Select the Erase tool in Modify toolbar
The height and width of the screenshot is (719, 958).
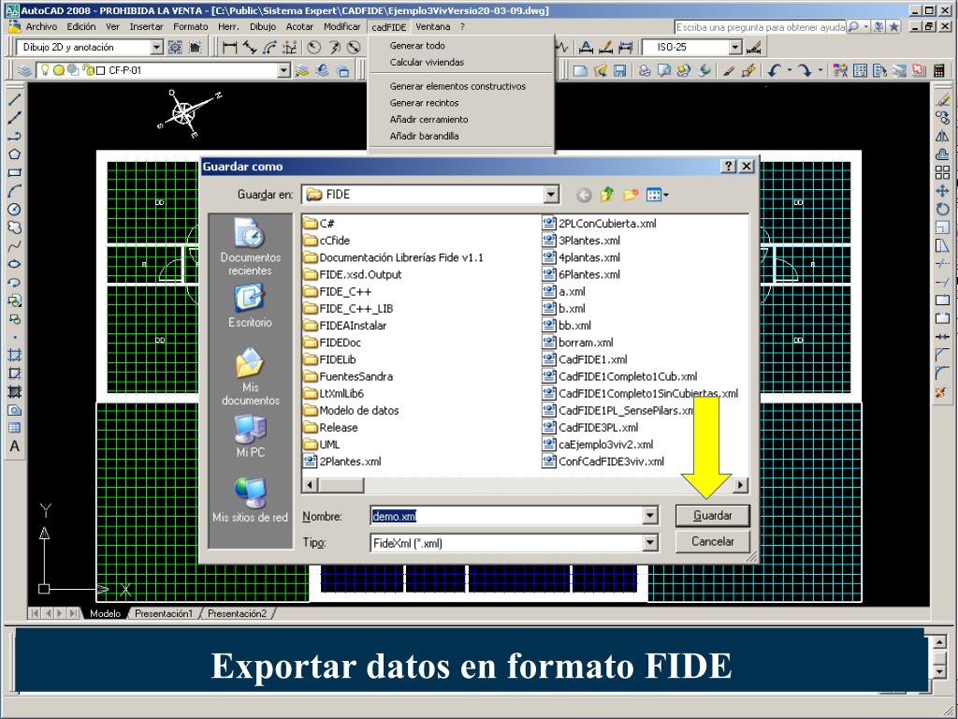(943, 99)
